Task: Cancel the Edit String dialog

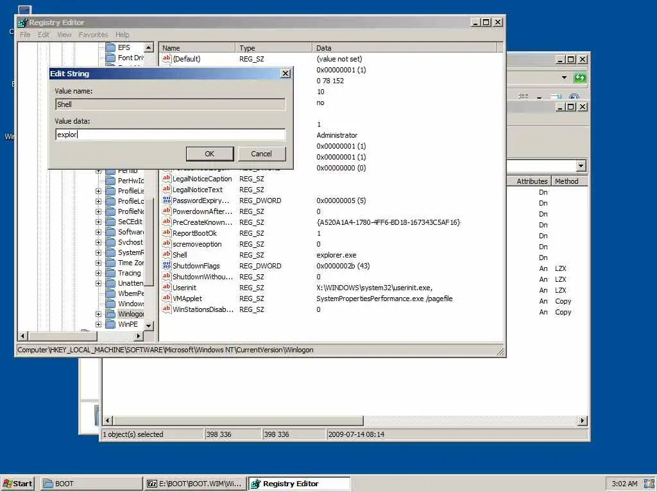Action: 262,154
